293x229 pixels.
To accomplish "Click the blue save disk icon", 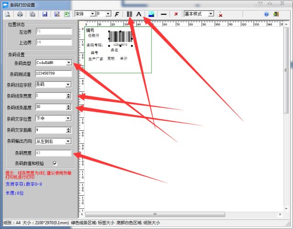I will click(45, 14).
